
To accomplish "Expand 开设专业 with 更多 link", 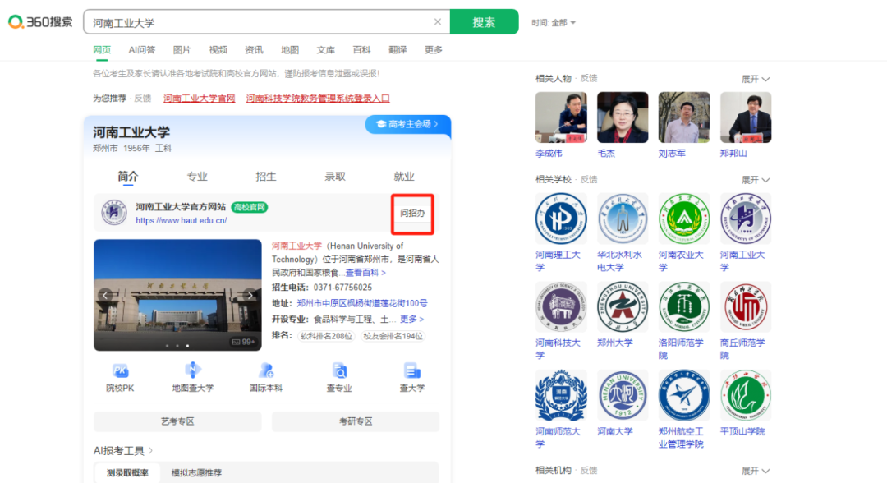I will click(411, 319).
